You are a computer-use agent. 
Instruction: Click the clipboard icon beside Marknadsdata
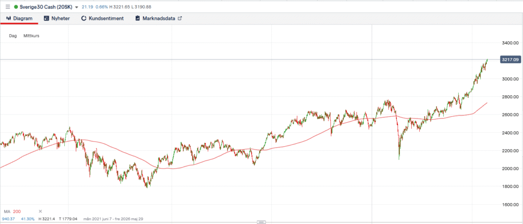point(137,18)
